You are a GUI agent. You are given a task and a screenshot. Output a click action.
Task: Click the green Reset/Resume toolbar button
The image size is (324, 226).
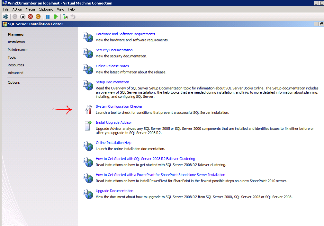pyautogui.click(x=56, y=17)
